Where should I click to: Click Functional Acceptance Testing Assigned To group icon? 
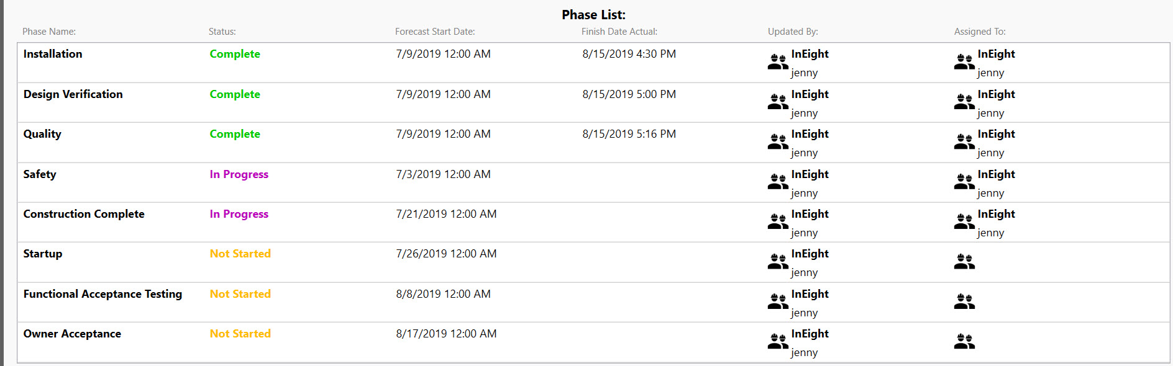(x=964, y=302)
